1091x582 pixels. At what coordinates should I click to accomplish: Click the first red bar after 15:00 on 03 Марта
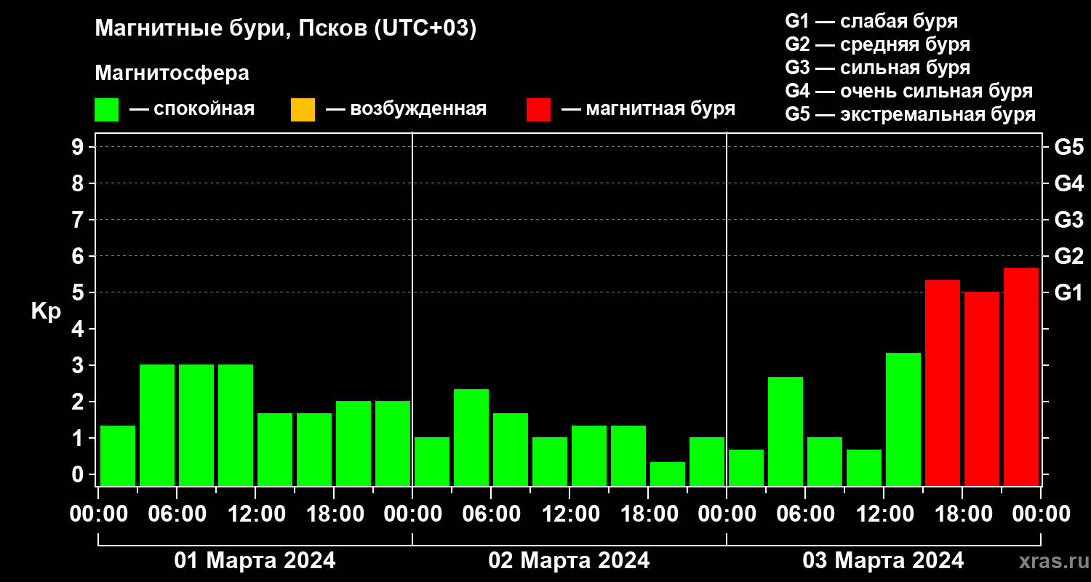943,383
